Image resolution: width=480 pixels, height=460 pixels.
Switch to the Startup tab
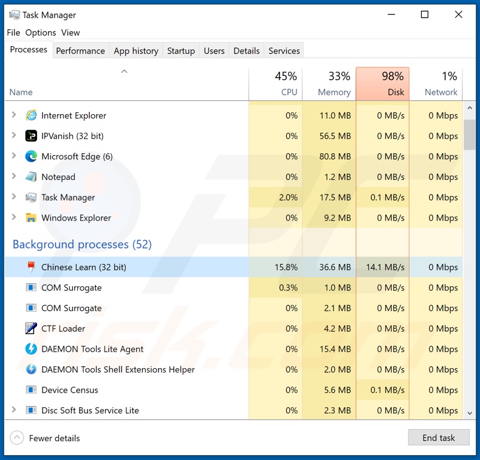(x=181, y=51)
